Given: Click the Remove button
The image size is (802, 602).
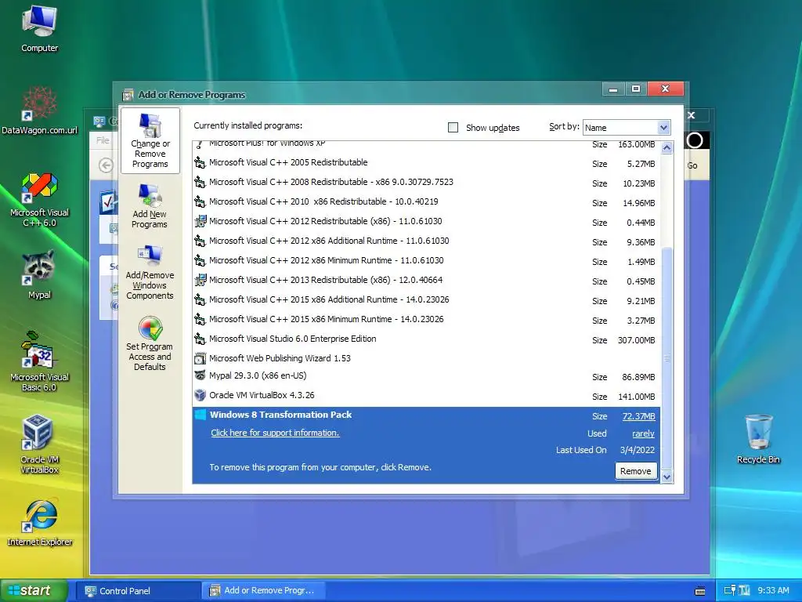Looking at the screenshot, I should tap(635, 471).
